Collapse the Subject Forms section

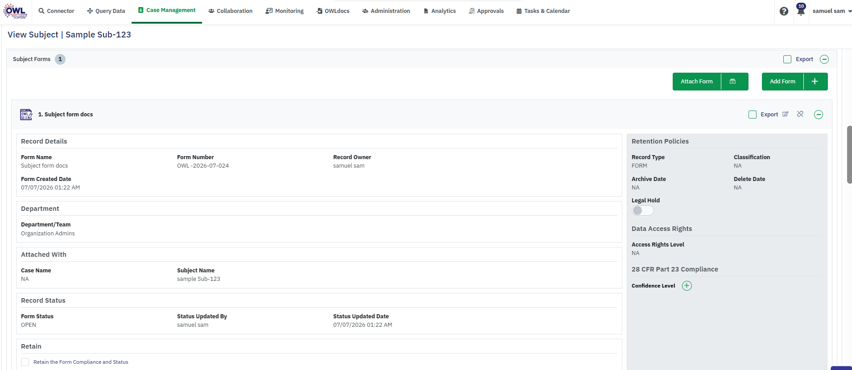(824, 59)
